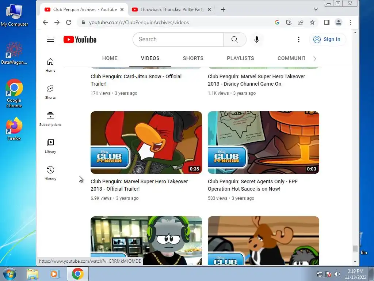Reload the current page
Image resolution: width=374 pixels, height=281 pixels.
pyautogui.click(x=69, y=22)
